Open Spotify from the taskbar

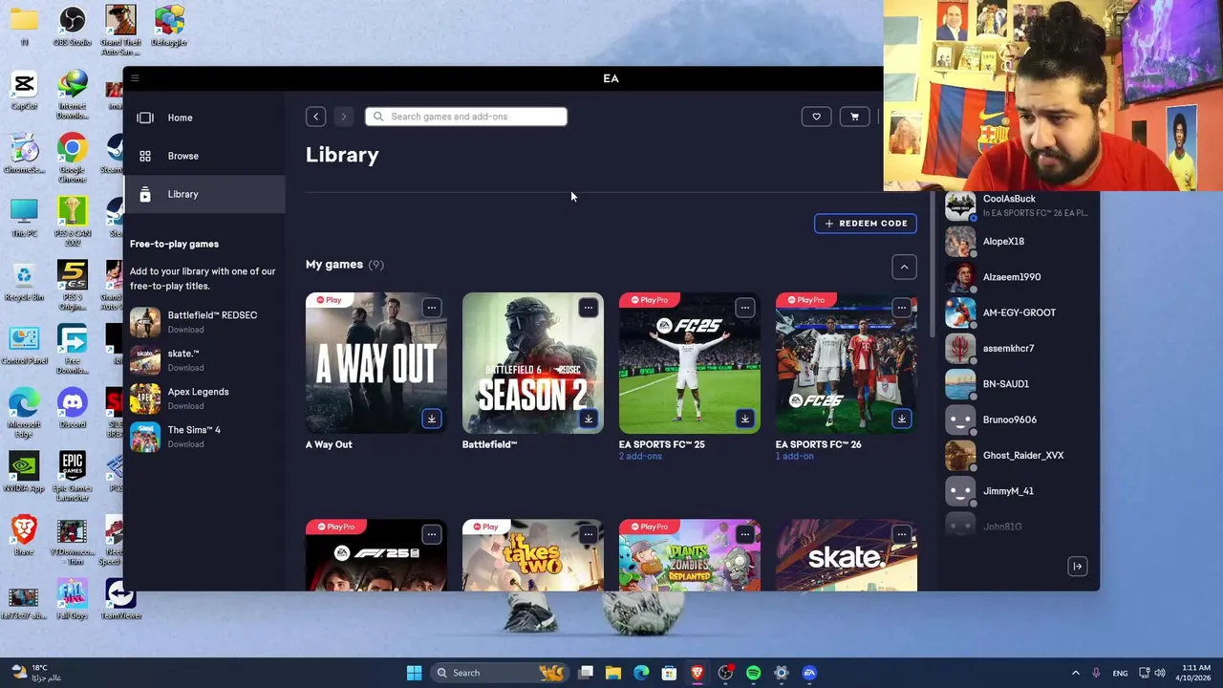(x=753, y=673)
